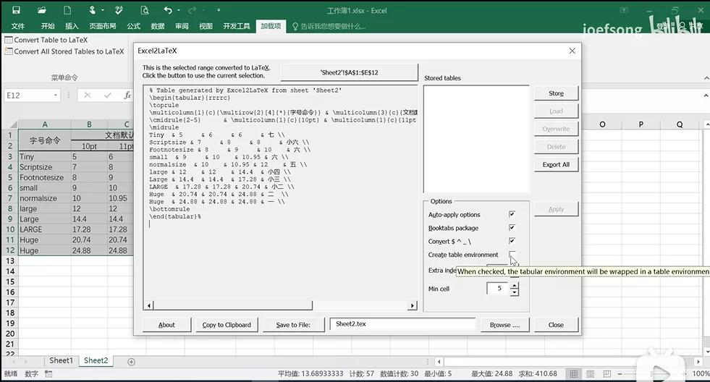Click the Spelling check icon in quick access toolbar
This screenshot has height=382, width=710.
[x=119, y=10]
